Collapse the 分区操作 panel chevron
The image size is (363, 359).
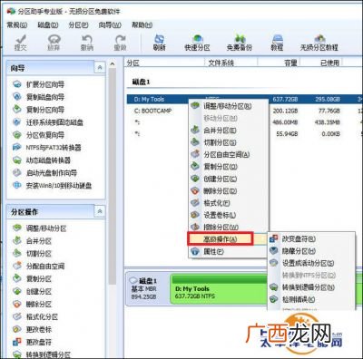pos(100,211)
